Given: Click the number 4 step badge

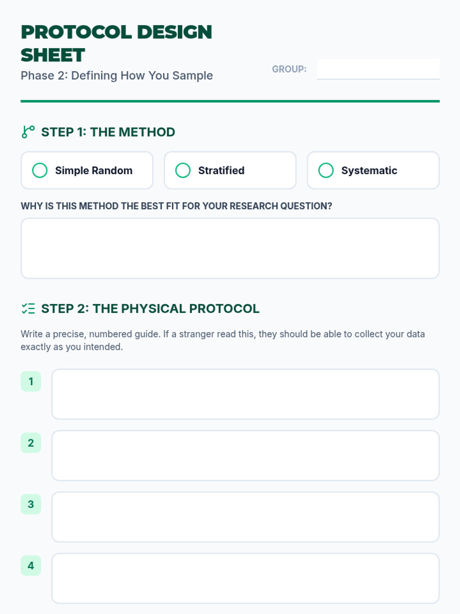Looking at the screenshot, I should pos(31,566).
